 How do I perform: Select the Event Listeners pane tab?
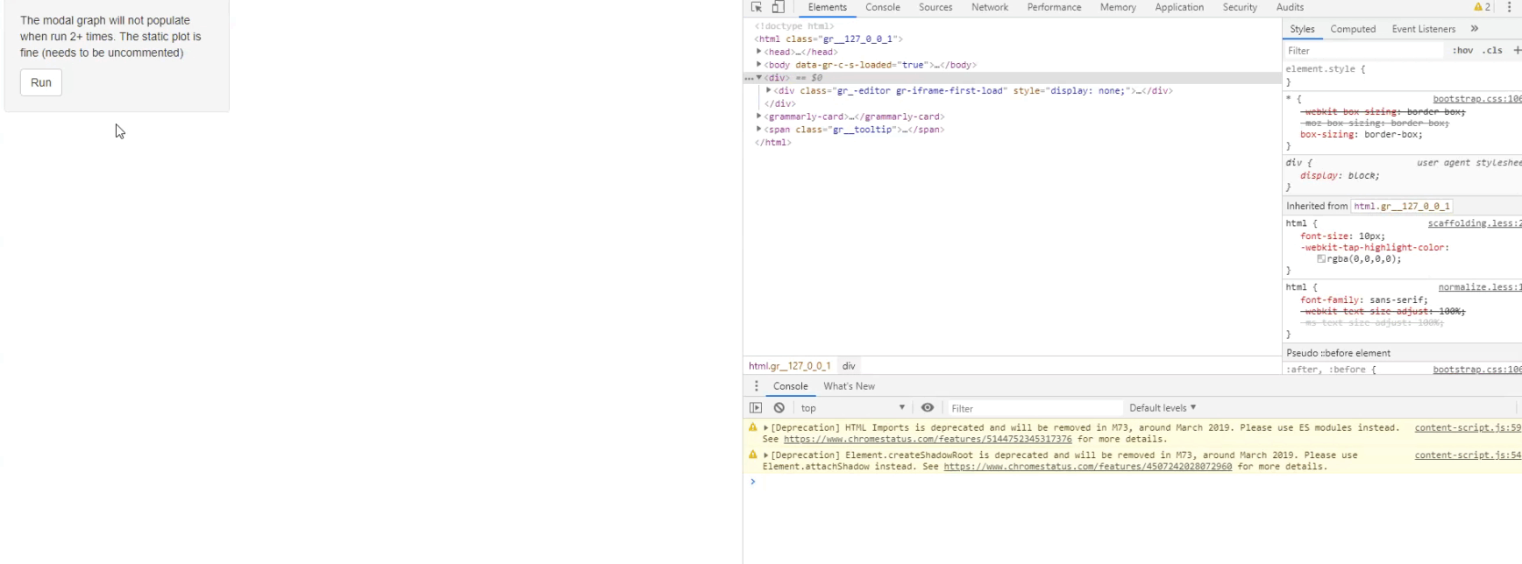click(x=1423, y=29)
